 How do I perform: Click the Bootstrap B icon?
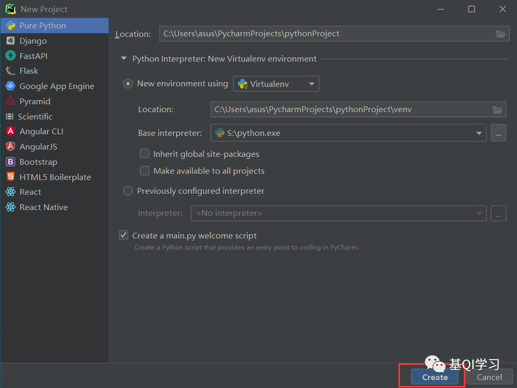11,162
